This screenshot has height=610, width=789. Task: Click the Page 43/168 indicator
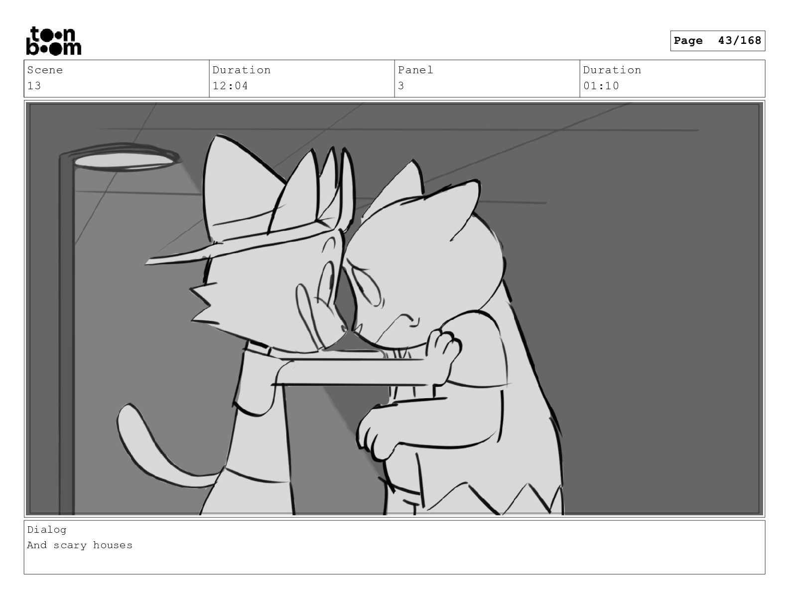[717, 41]
